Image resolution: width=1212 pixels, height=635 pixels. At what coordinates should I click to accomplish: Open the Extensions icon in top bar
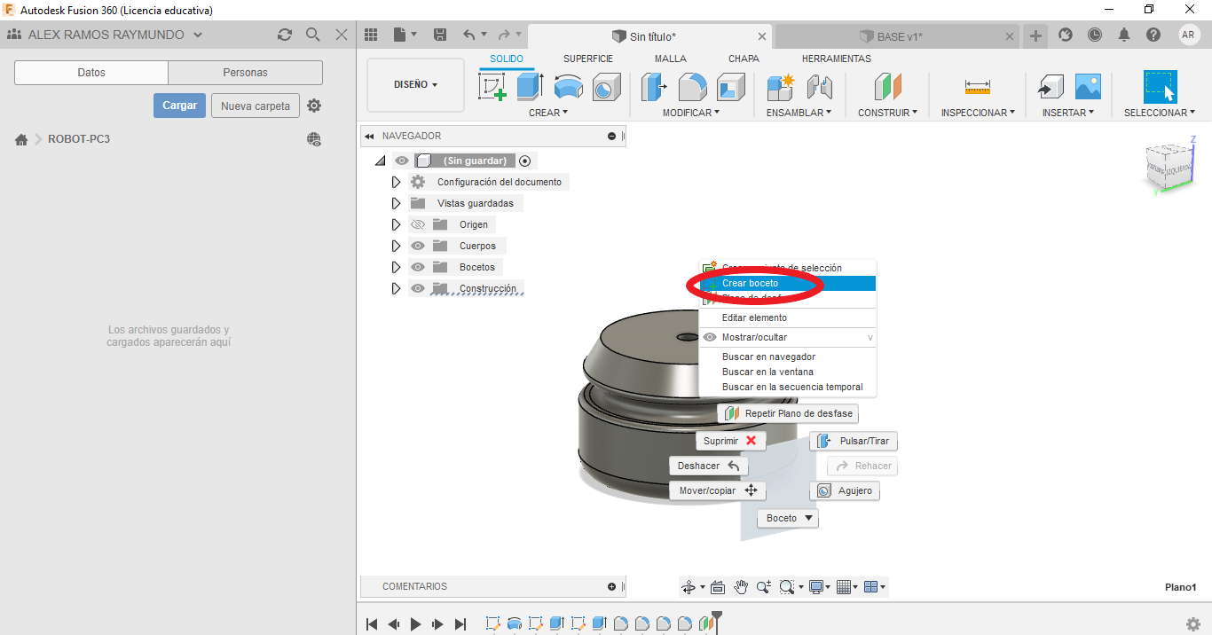click(1066, 35)
